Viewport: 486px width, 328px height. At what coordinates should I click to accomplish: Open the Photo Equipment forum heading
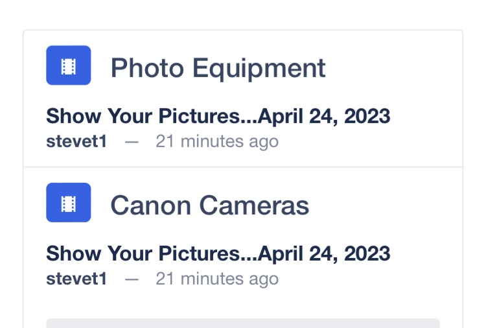click(x=218, y=69)
